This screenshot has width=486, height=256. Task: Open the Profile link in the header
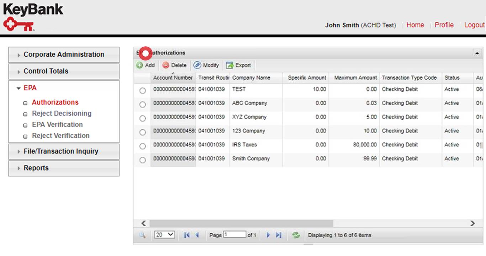(444, 25)
